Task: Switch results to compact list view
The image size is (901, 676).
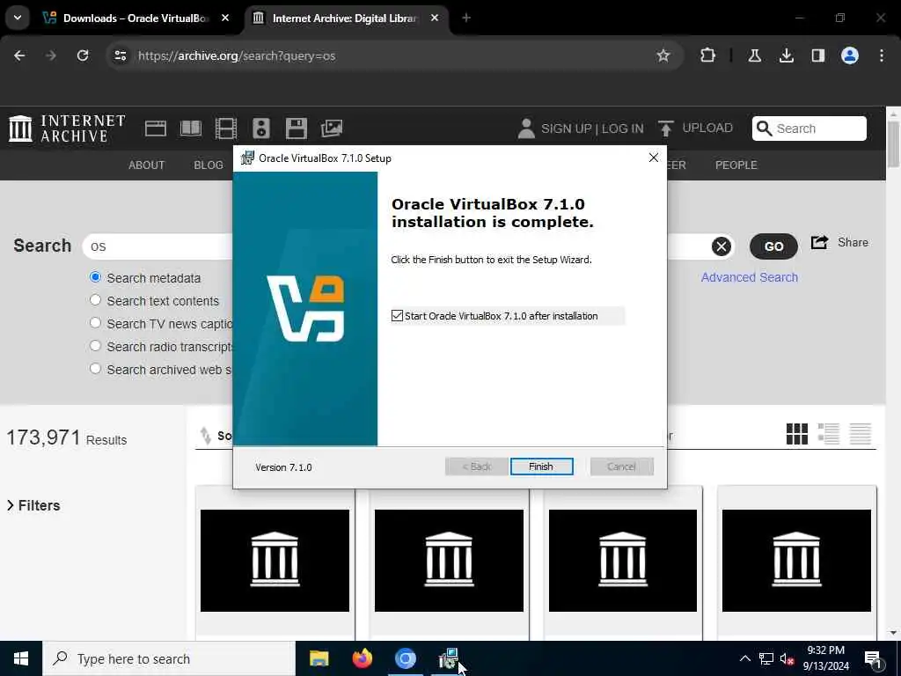Action: 861,434
